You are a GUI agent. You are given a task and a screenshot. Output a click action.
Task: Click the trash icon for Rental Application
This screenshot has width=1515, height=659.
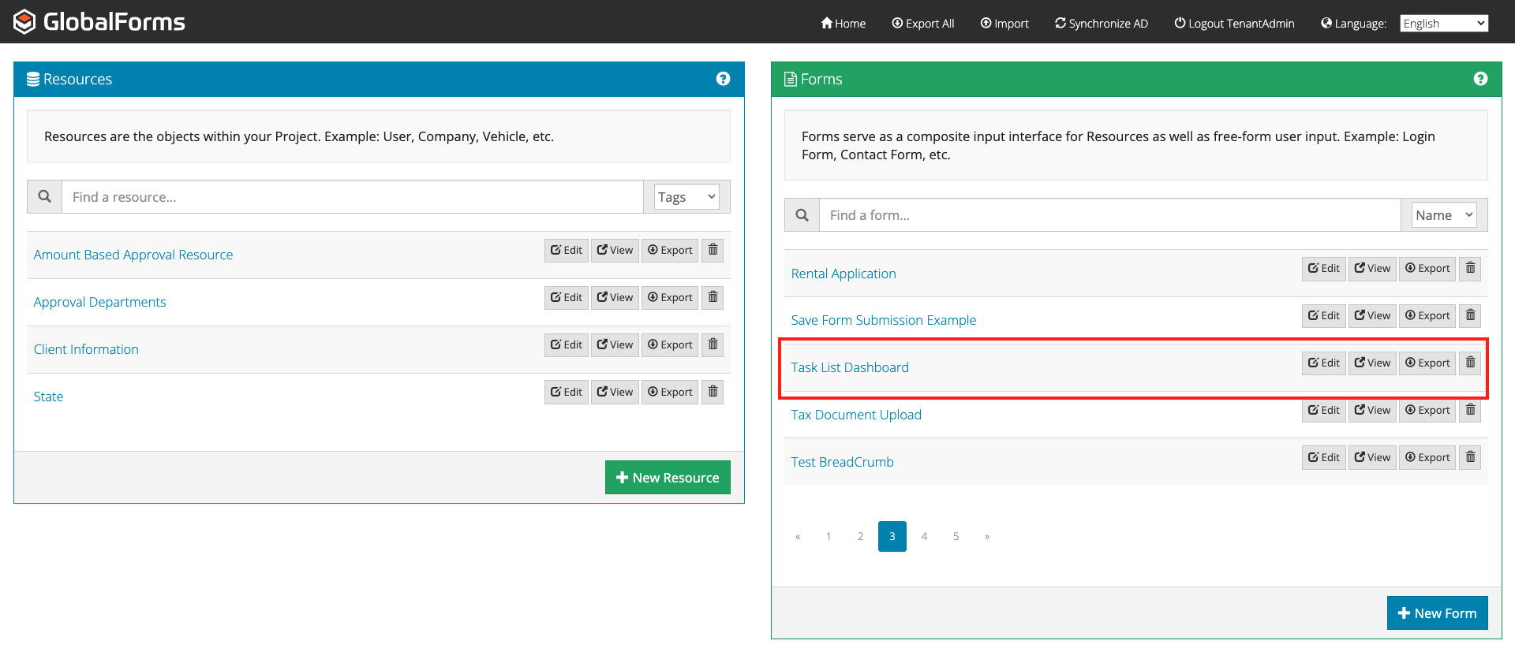coord(1470,268)
